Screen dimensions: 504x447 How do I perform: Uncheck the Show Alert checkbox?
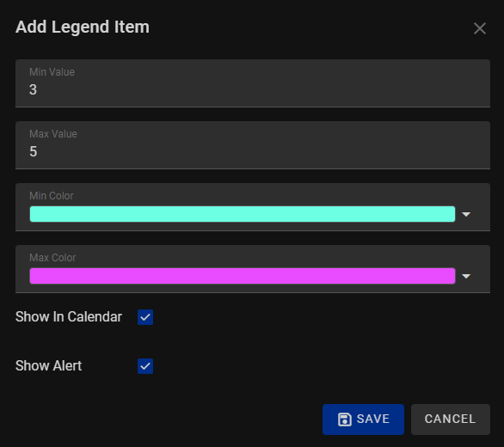145,366
